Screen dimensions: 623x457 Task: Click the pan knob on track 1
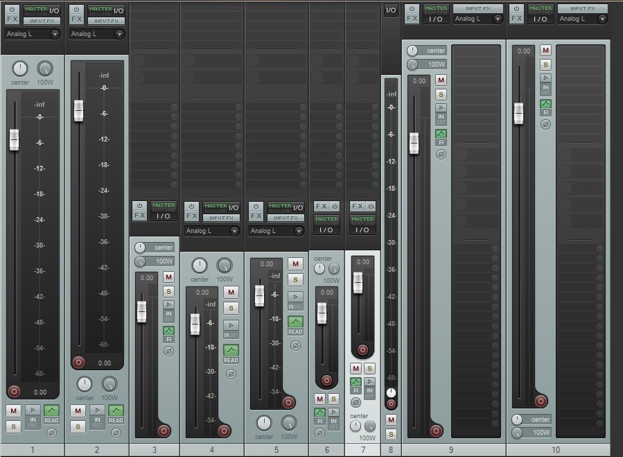(19, 69)
